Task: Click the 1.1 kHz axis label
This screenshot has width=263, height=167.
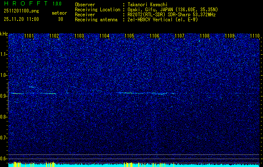Action: click(3, 54)
